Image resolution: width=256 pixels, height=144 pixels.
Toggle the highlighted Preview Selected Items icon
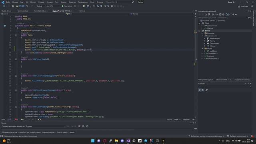pyautogui.click(x=228, y=14)
